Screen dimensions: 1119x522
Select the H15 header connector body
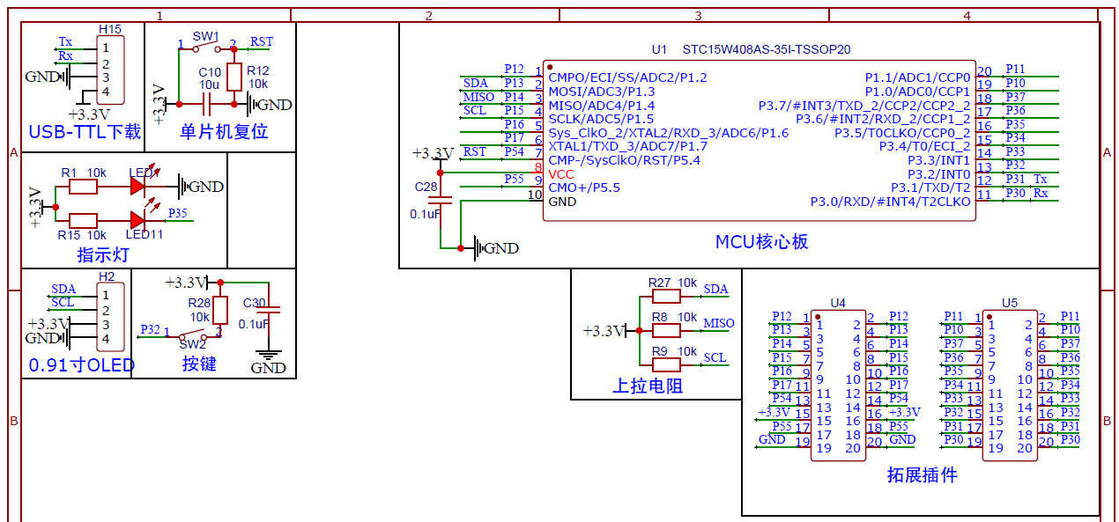(110, 70)
